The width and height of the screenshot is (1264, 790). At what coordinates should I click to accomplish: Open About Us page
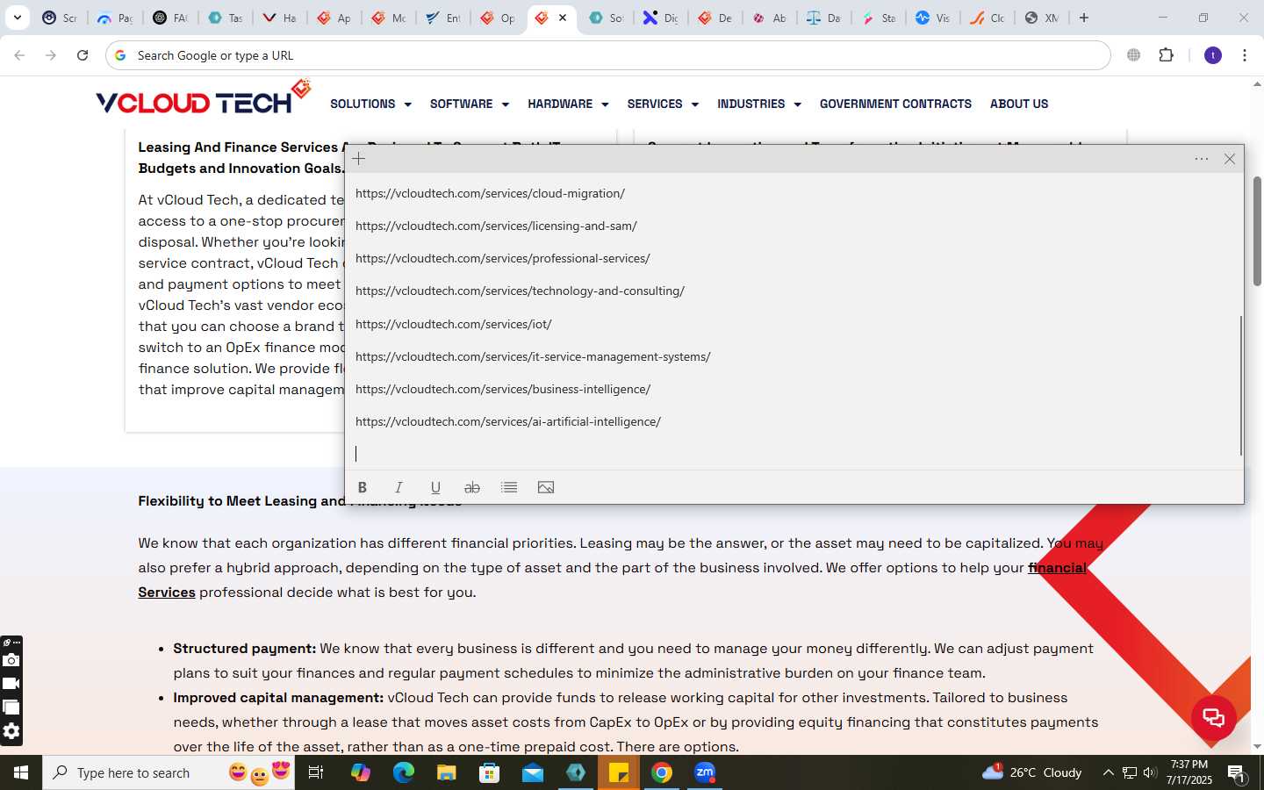pos(1019,104)
